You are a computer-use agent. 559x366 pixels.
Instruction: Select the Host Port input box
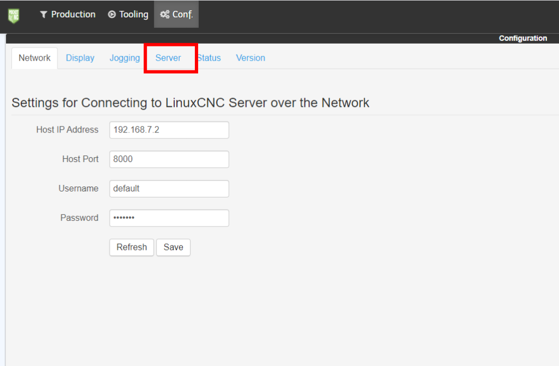[169, 159]
